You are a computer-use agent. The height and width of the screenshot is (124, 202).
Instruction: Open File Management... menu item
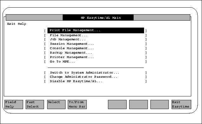68,35
